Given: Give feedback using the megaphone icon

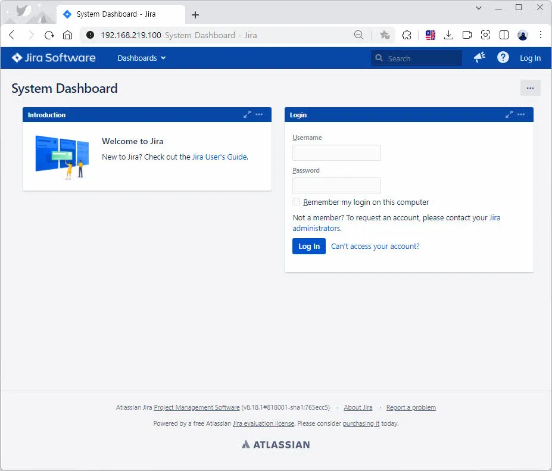Looking at the screenshot, I should point(479,57).
